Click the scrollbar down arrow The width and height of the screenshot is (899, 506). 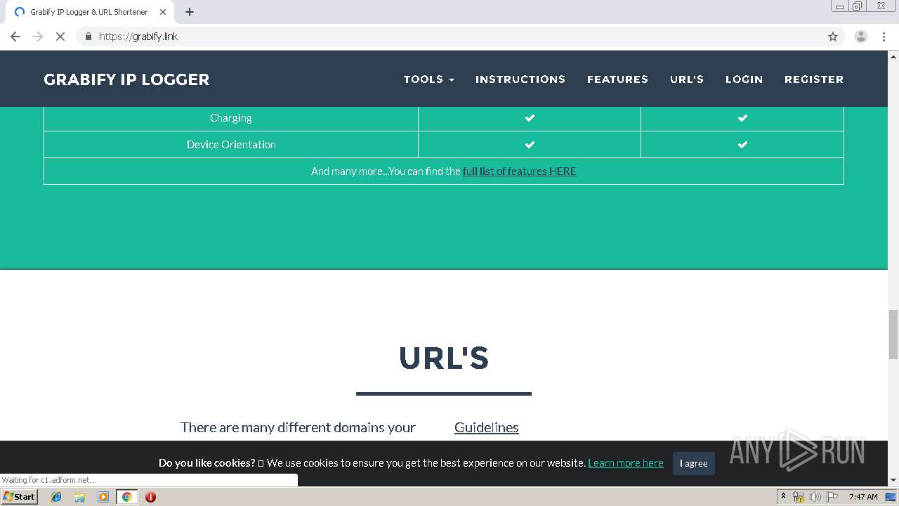point(893,481)
